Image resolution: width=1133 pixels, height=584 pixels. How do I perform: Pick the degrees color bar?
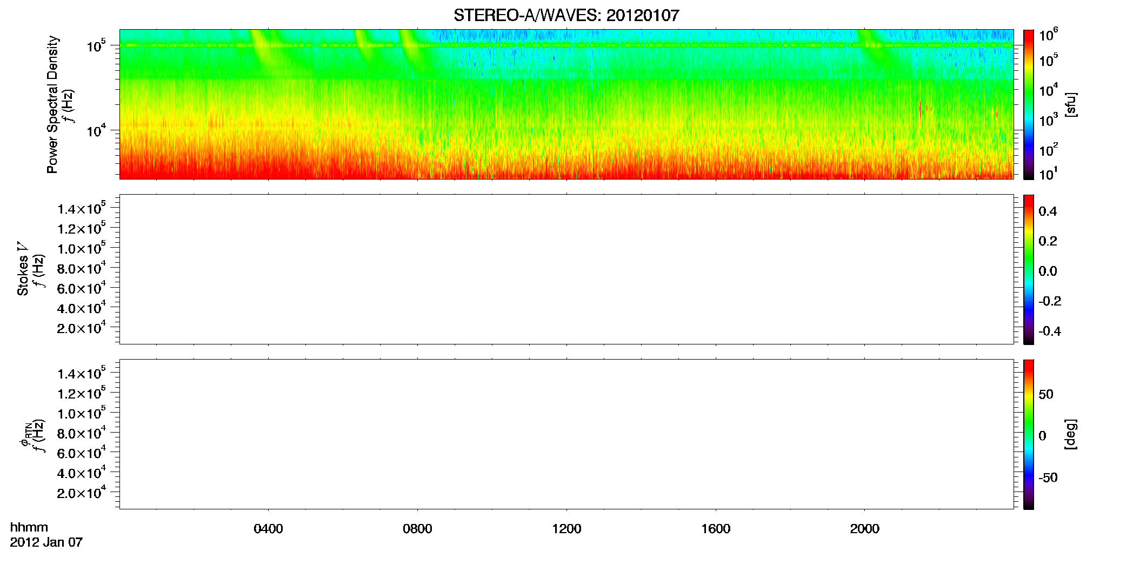(1029, 434)
